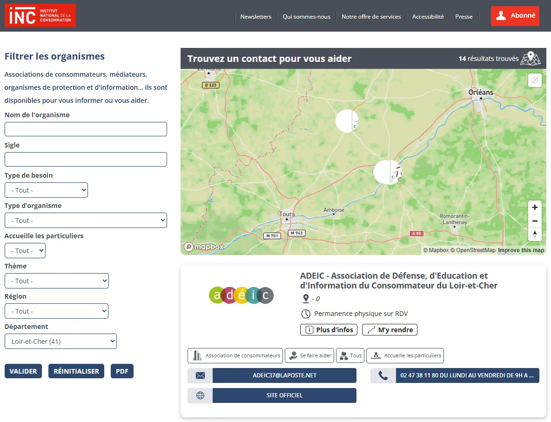
Task: Click the location pin icon under ADEIC title
Action: click(x=306, y=299)
